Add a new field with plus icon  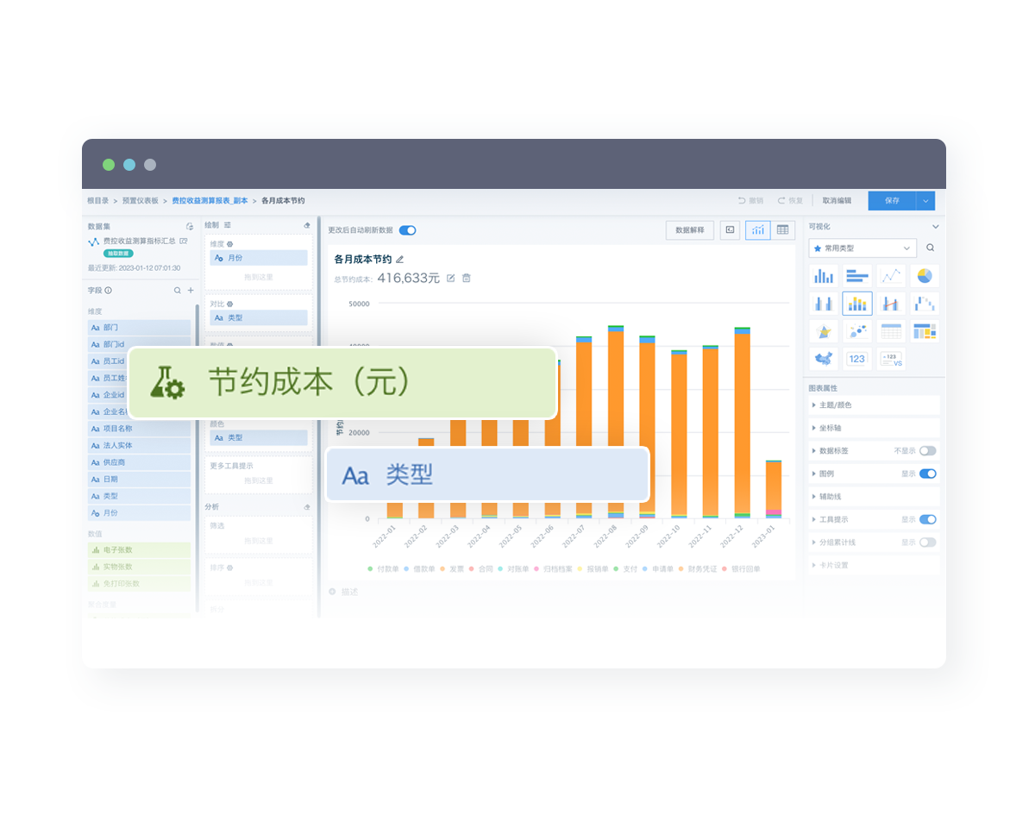(x=191, y=291)
